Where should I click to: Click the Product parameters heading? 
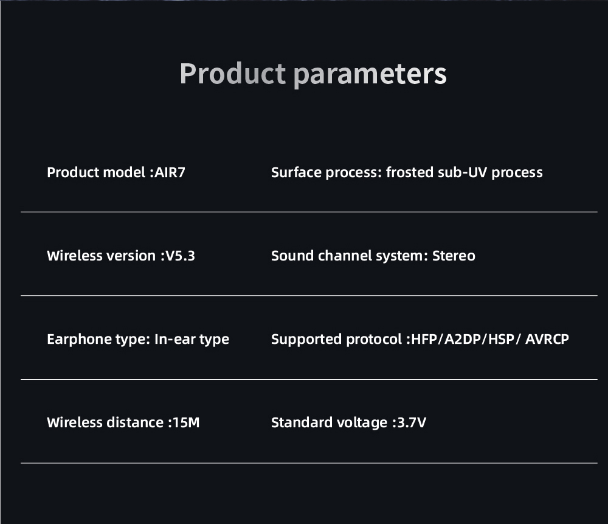[x=313, y=74]
